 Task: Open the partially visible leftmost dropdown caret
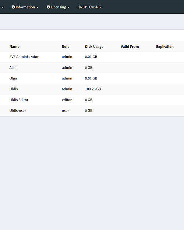(2, 7)
